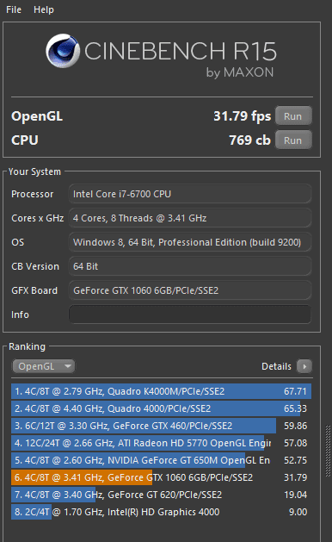Expand ranking details arrow button

(x=304, y=366)
